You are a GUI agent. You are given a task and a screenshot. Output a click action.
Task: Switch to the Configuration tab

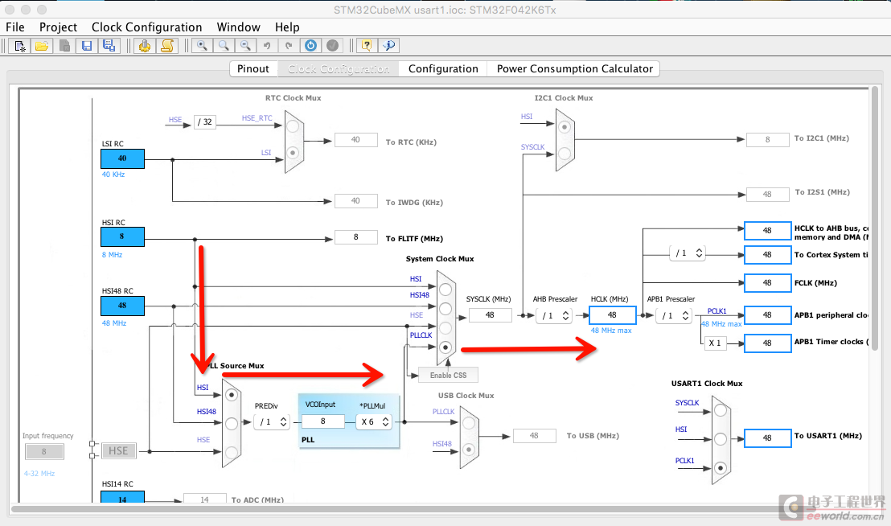point(443,68)
